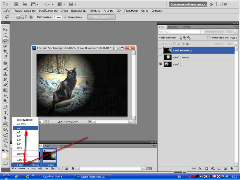Swap foreground and background colors
This screenshot has height=180, width=240.
tap(7, 151)
